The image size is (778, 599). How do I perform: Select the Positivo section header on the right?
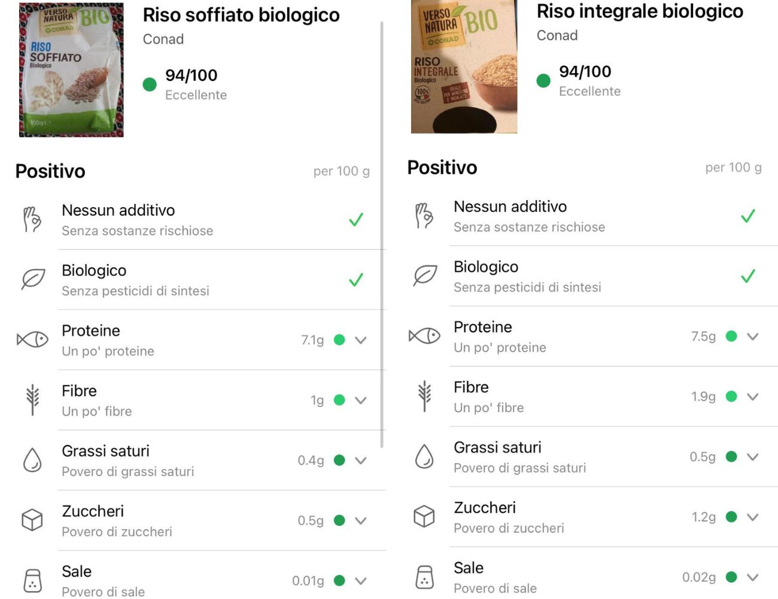(442, 168)
